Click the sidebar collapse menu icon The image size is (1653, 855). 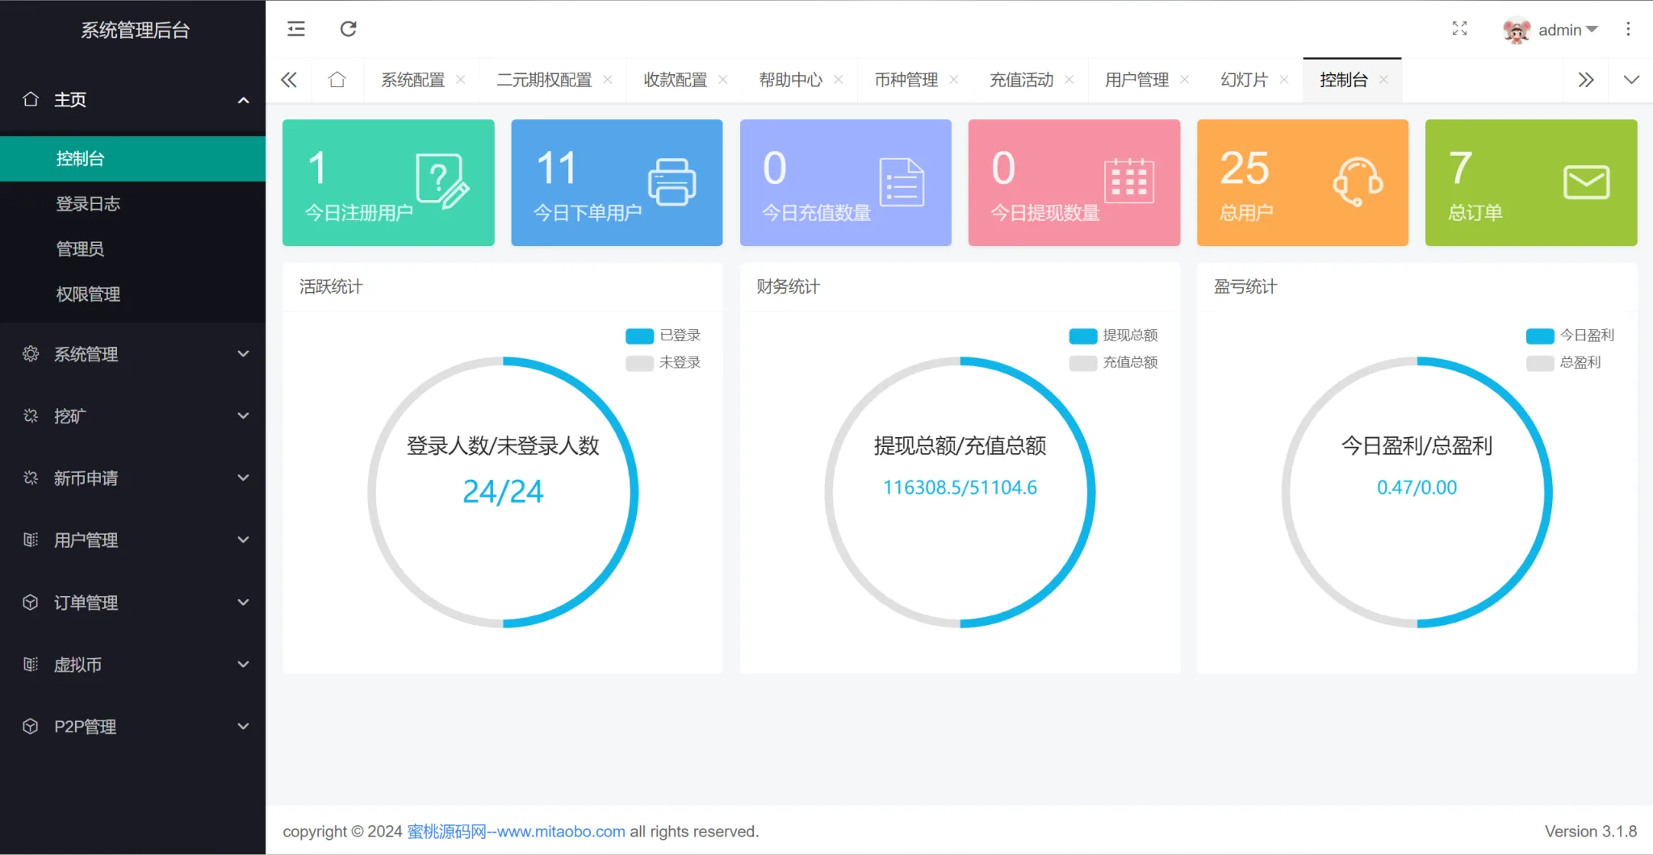[296, 29]
